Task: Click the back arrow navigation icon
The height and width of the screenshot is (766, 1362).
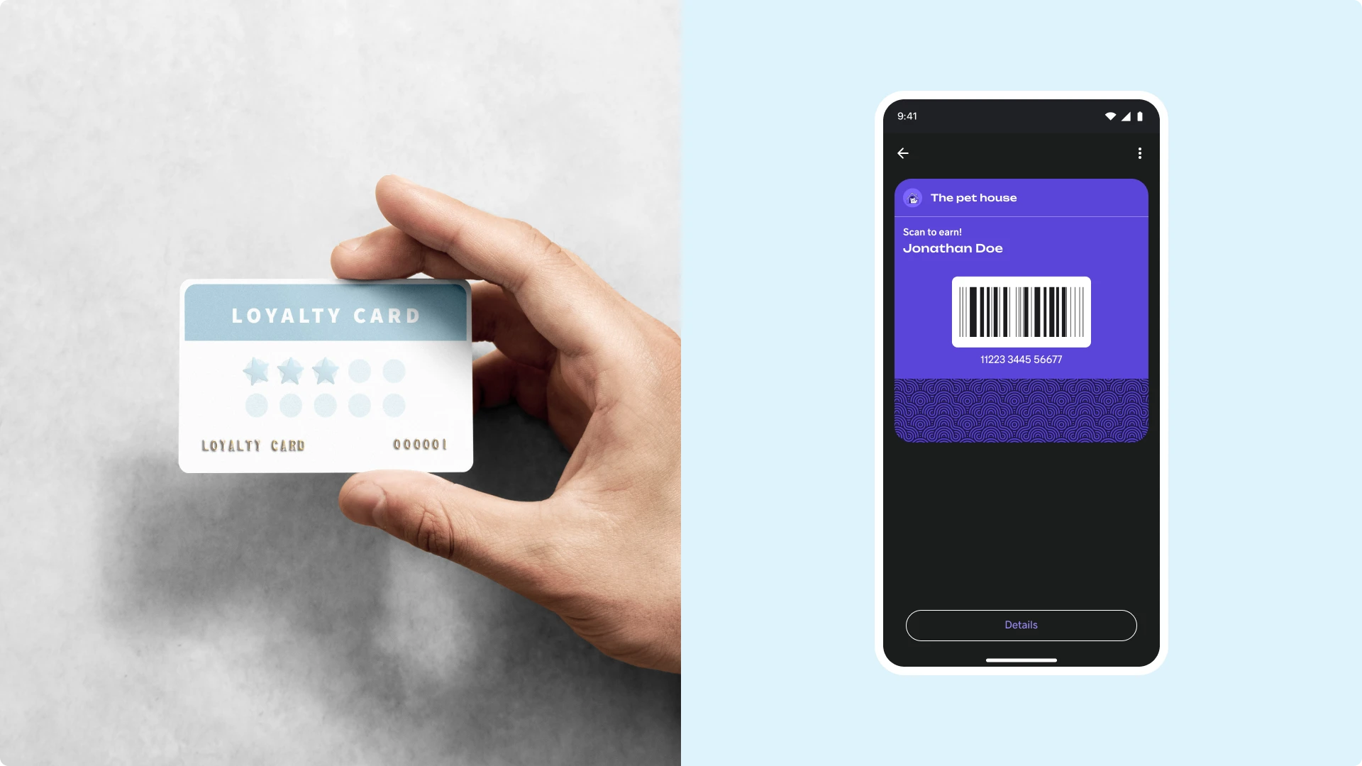Action: [903, 153]
